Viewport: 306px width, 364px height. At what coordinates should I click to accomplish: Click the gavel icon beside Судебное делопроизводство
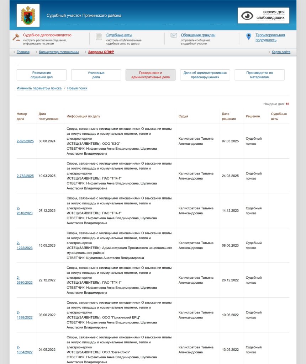click(16, 37)
